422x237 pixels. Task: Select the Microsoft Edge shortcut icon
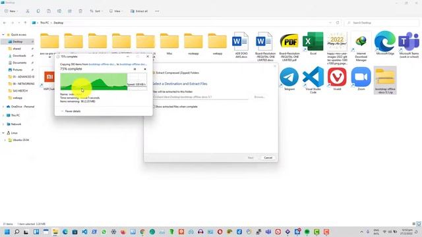pyautogui.click(x=385, y=43)
